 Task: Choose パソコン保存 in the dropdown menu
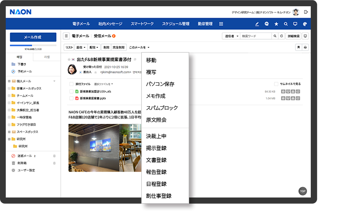click(x=160, y=84)
